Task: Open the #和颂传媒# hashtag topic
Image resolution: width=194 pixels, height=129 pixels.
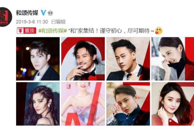Action: click(x=53, y=31)
